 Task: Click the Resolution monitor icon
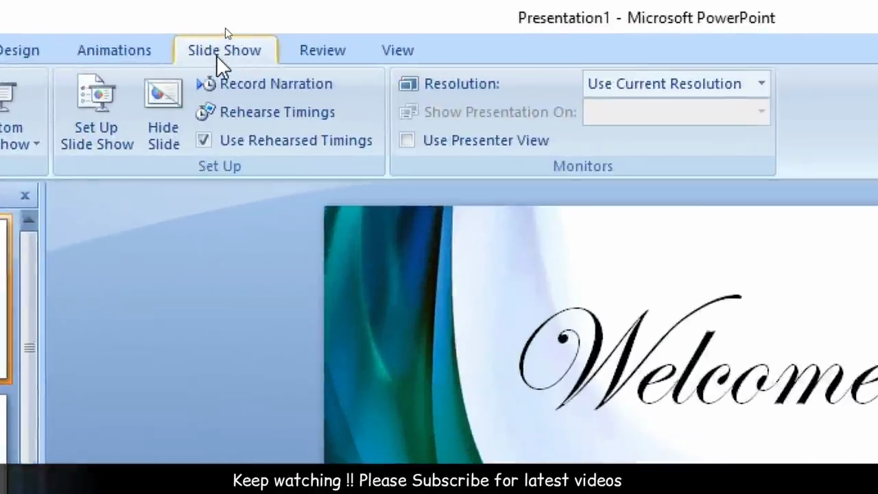coord(408,84)
